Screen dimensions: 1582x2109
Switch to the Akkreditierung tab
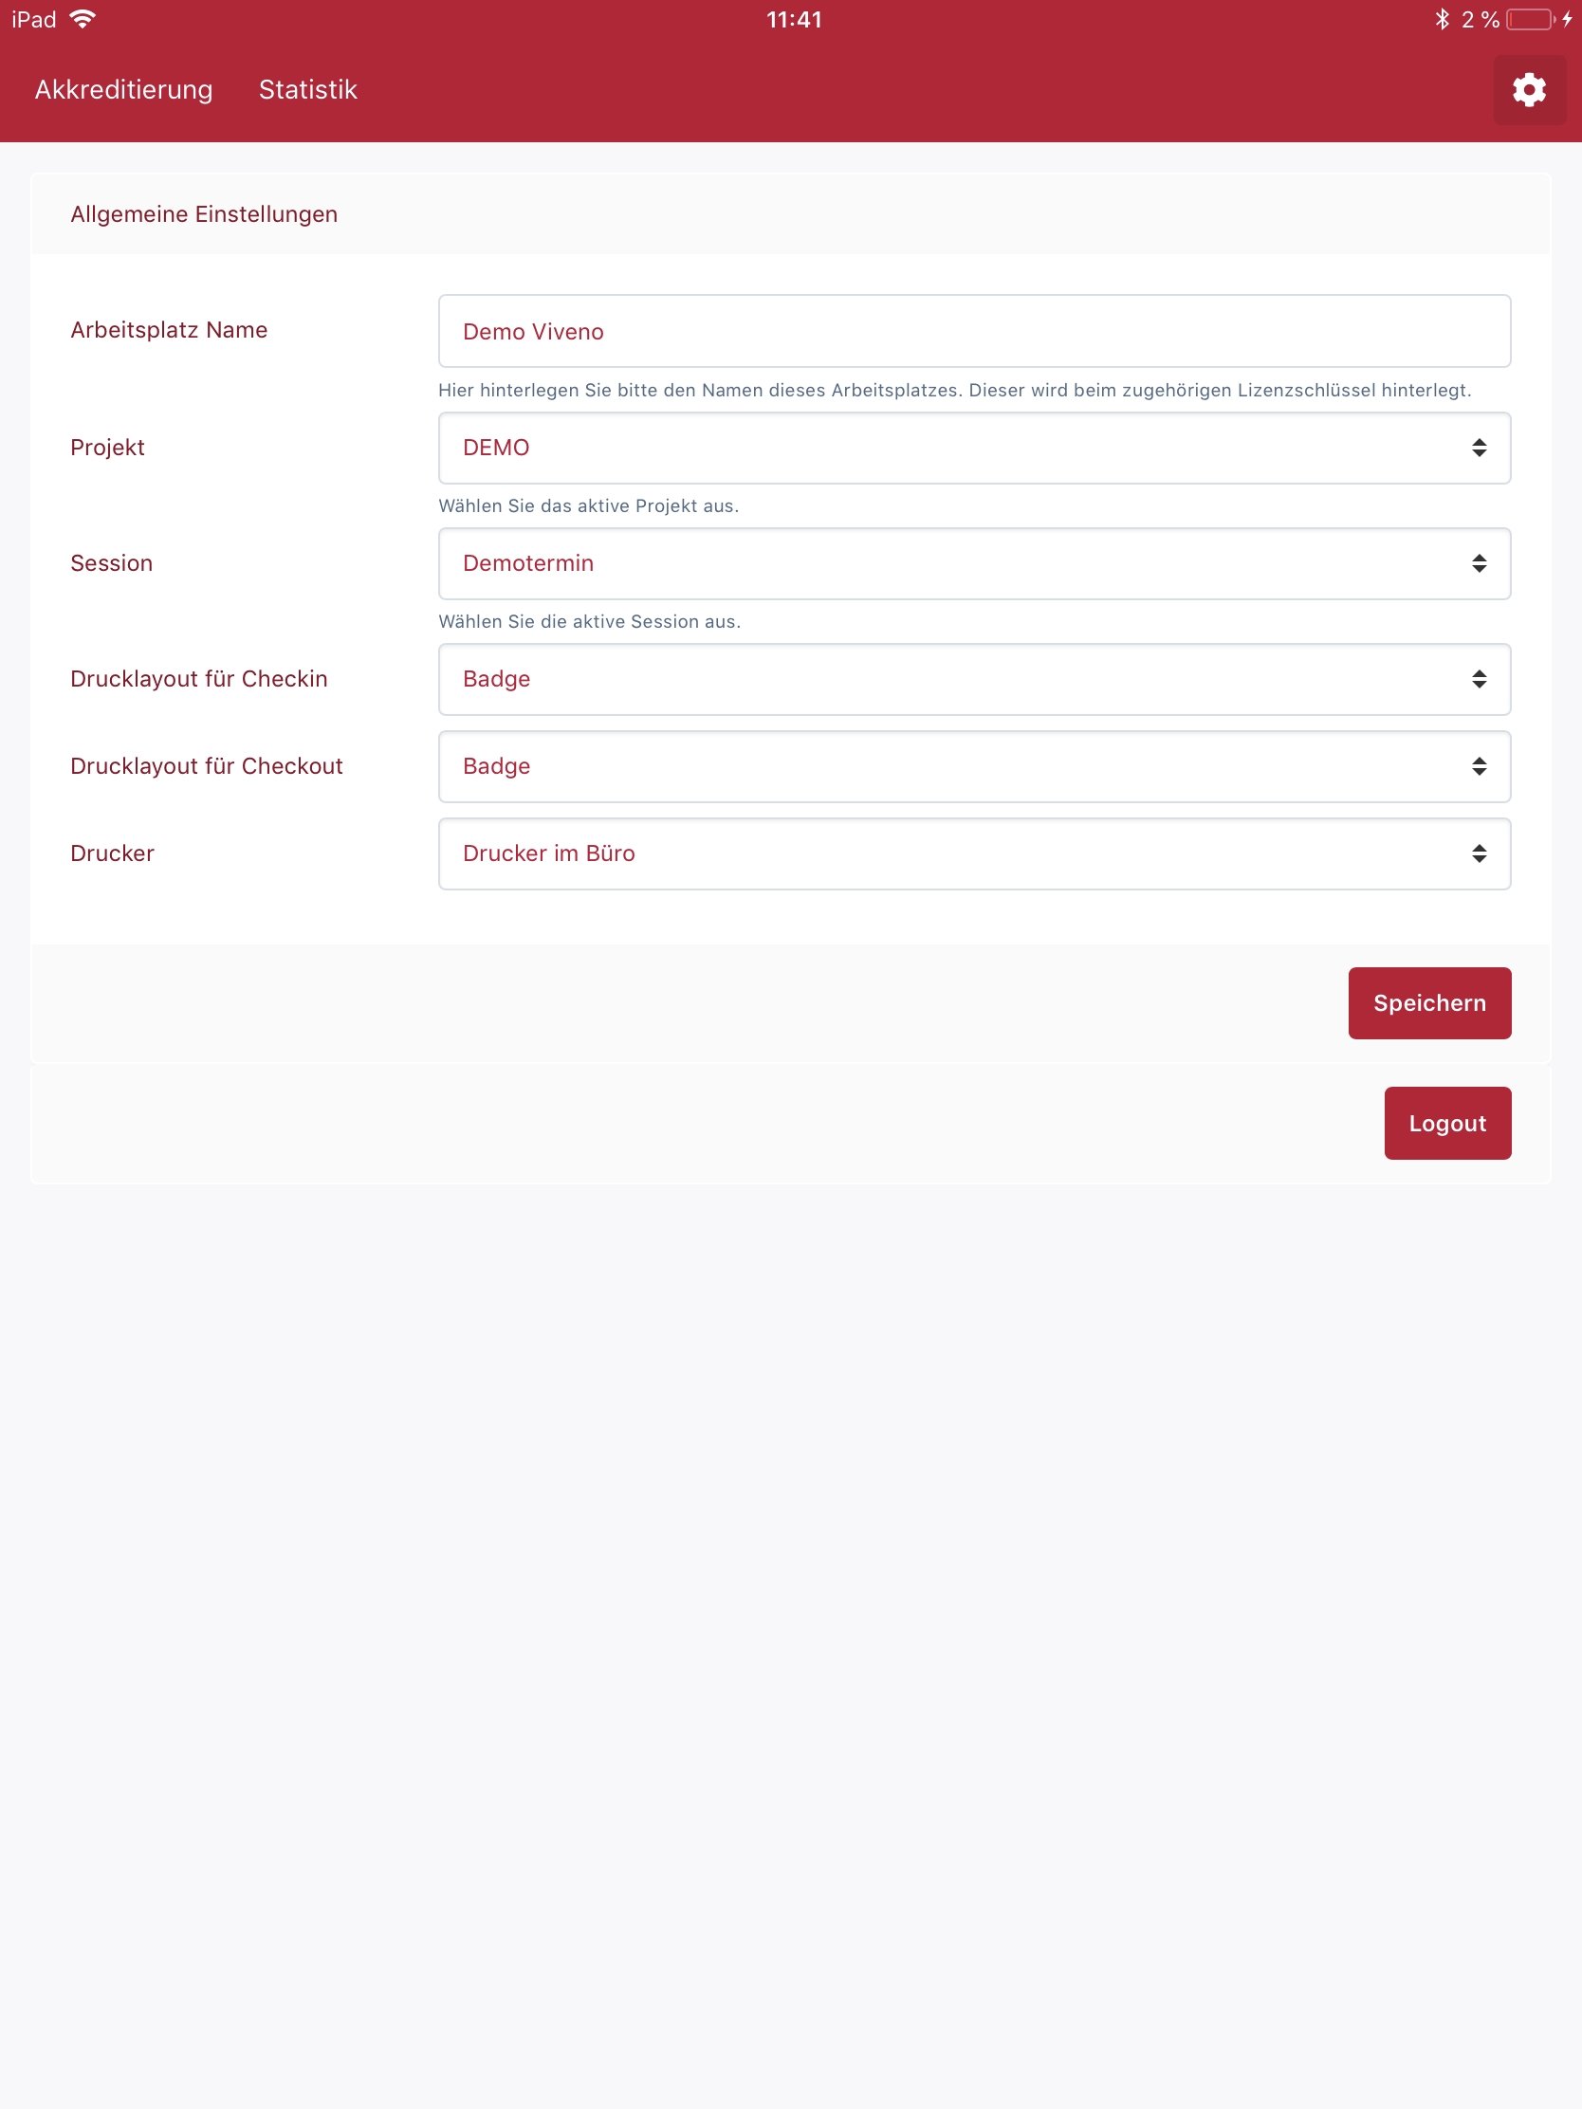(124, 90)
